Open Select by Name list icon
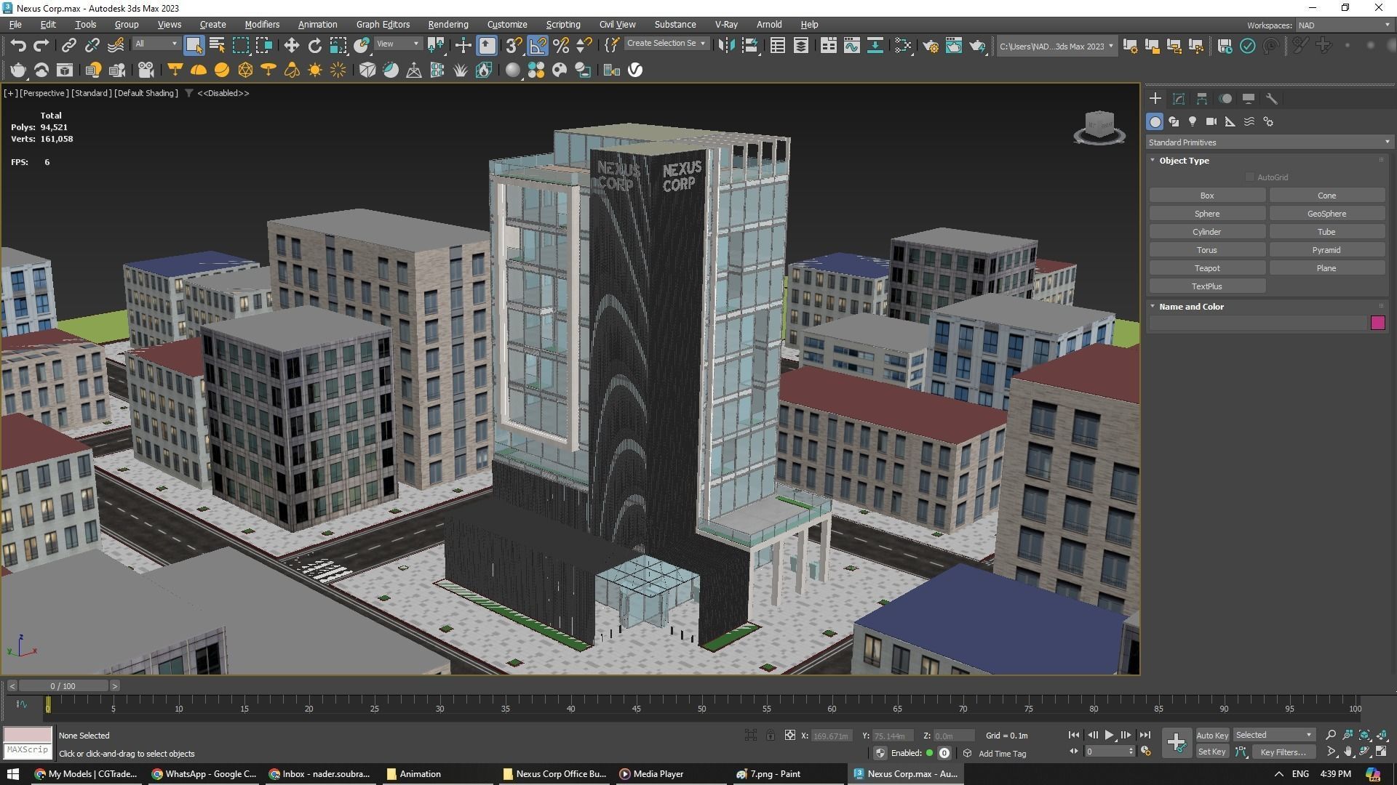The height and width of the screenshot is (785, 1397). (217, 46)
